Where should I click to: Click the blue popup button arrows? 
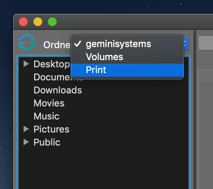[x=186, y=43]
